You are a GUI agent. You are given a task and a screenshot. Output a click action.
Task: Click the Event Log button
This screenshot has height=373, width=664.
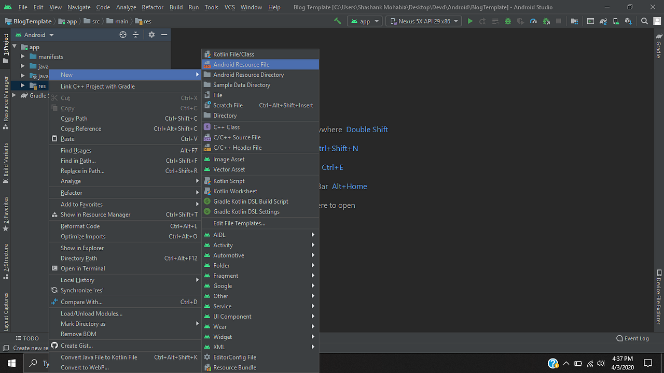(x=633, y=338)
